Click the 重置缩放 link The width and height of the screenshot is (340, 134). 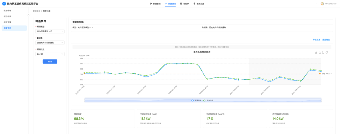pyautogui.click(x=326, y=40)
